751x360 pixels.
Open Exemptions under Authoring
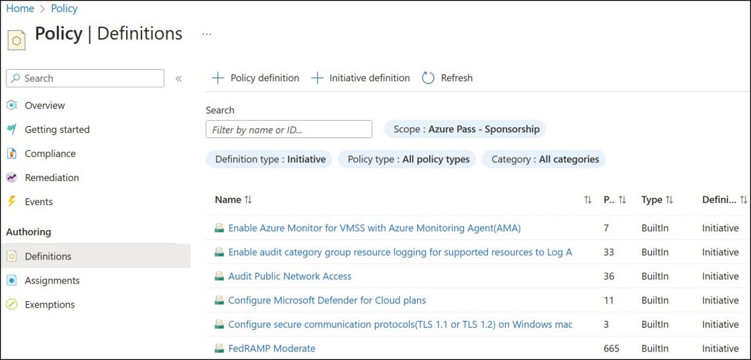pyautogui.click(x=50, y=304)
